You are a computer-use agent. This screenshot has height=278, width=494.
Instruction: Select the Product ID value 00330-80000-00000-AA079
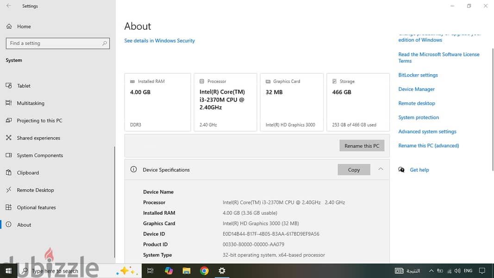[x=253, y=244]
